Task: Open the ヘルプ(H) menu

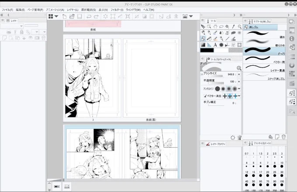Action: pos(148,10)
